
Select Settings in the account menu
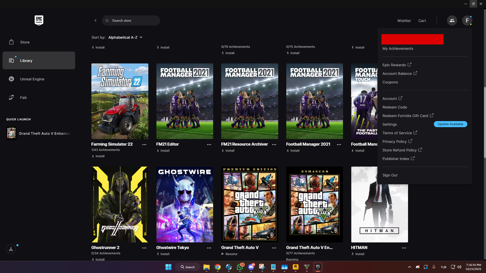click(390, 124)
